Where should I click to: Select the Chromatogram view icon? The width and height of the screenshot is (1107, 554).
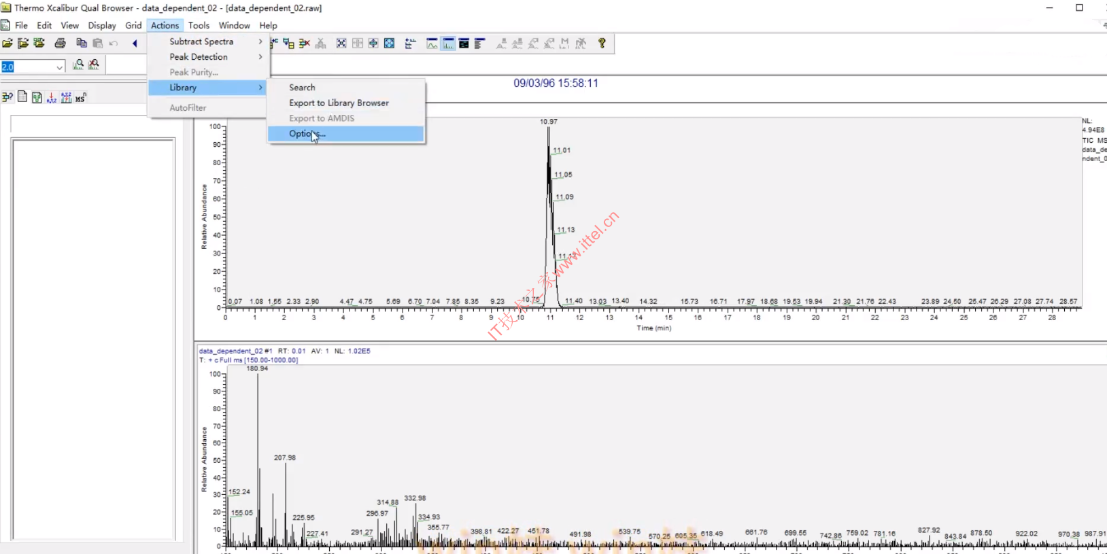(432, 44)
